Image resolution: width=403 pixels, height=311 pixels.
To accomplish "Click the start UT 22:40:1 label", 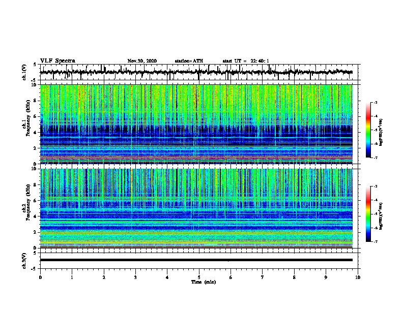I will click(x=246, y=61).
